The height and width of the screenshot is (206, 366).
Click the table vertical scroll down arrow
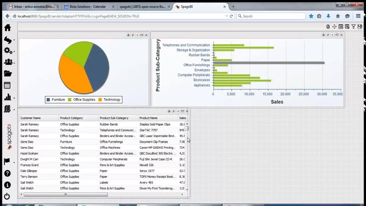(187, 190)
